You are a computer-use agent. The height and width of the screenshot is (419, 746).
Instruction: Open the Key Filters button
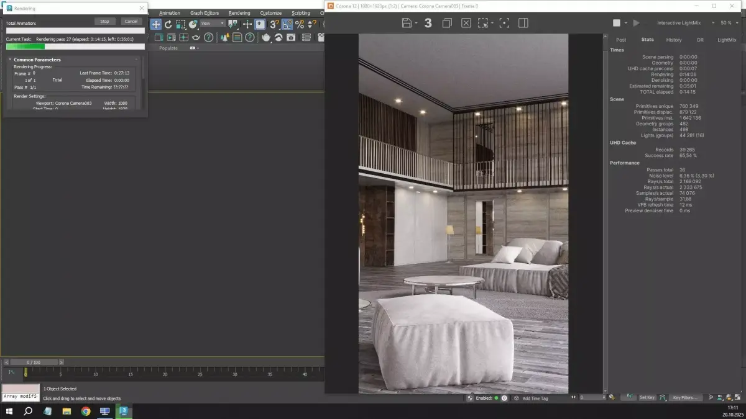click(686, 397)
